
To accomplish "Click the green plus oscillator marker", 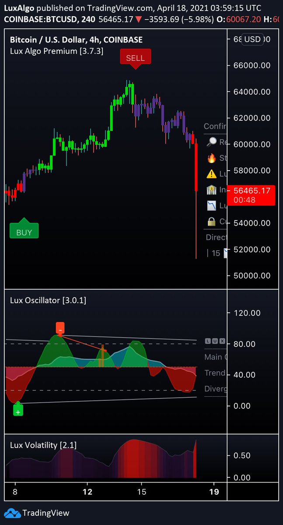I will (18, 410).
